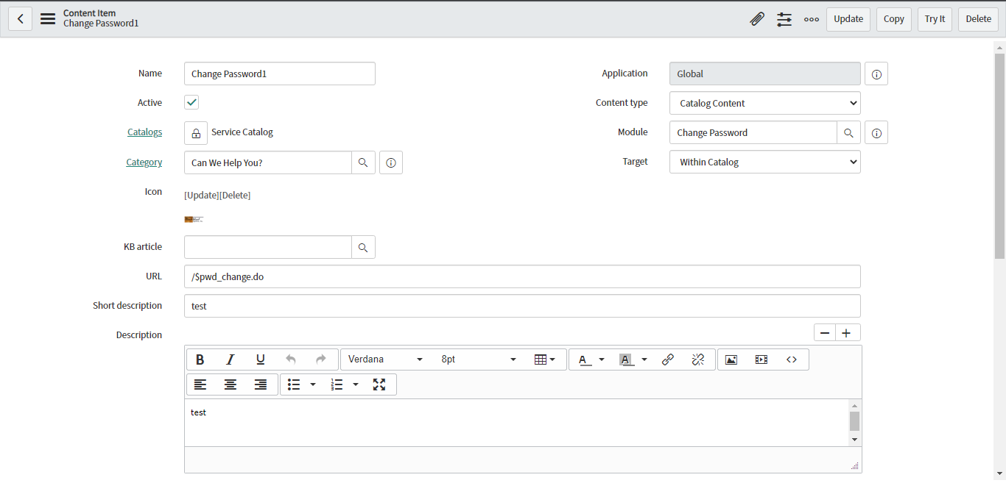Image resolution: width=1006 pixels, height=483 pixels.
Task: Undo last edit in editor
Action: point(291,359)
